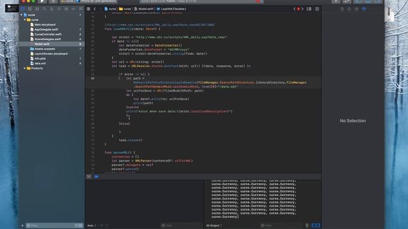Open the All Output dropdown in console
Image resolution: width=408 pixels, height=229 pixels.
pos(214,226)
